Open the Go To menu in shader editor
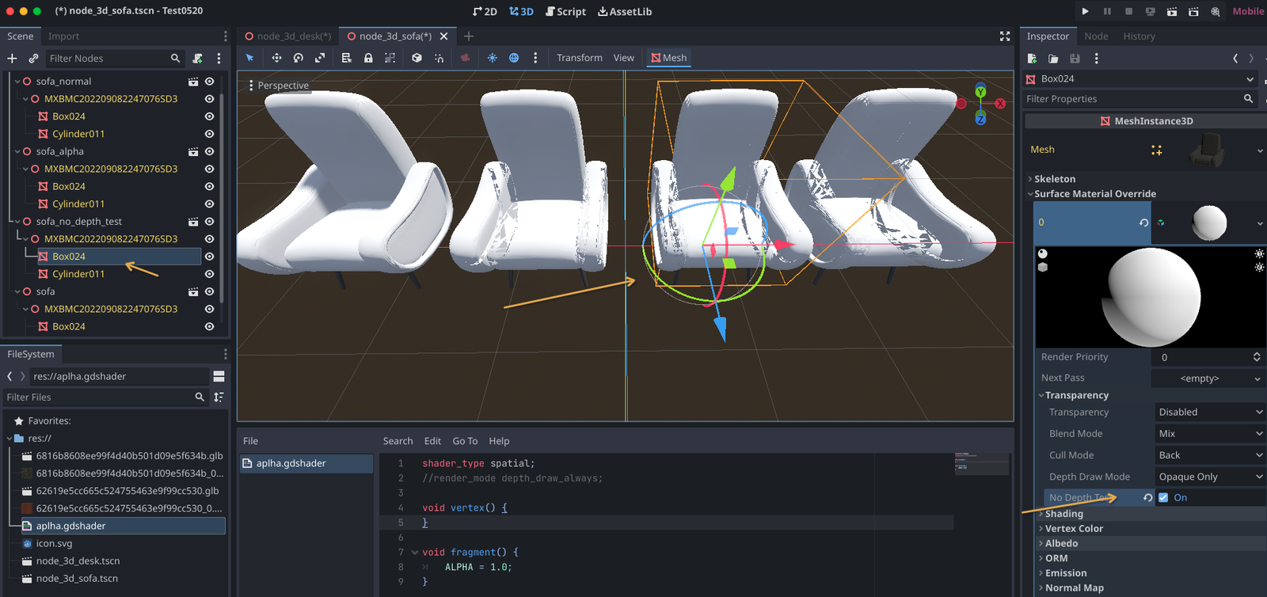 [x=465, y=441]
